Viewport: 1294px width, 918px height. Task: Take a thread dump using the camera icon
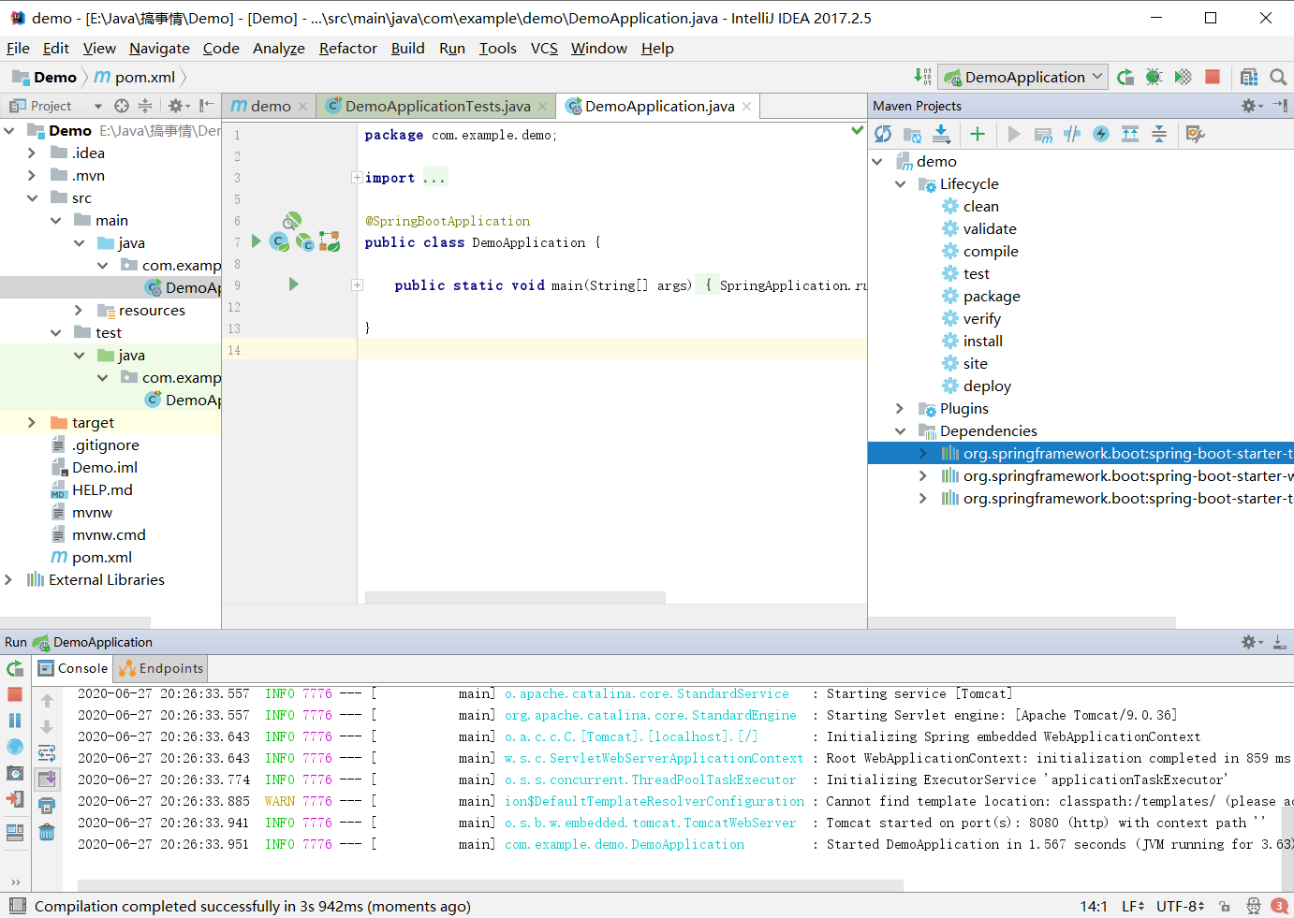coord(14,773)
